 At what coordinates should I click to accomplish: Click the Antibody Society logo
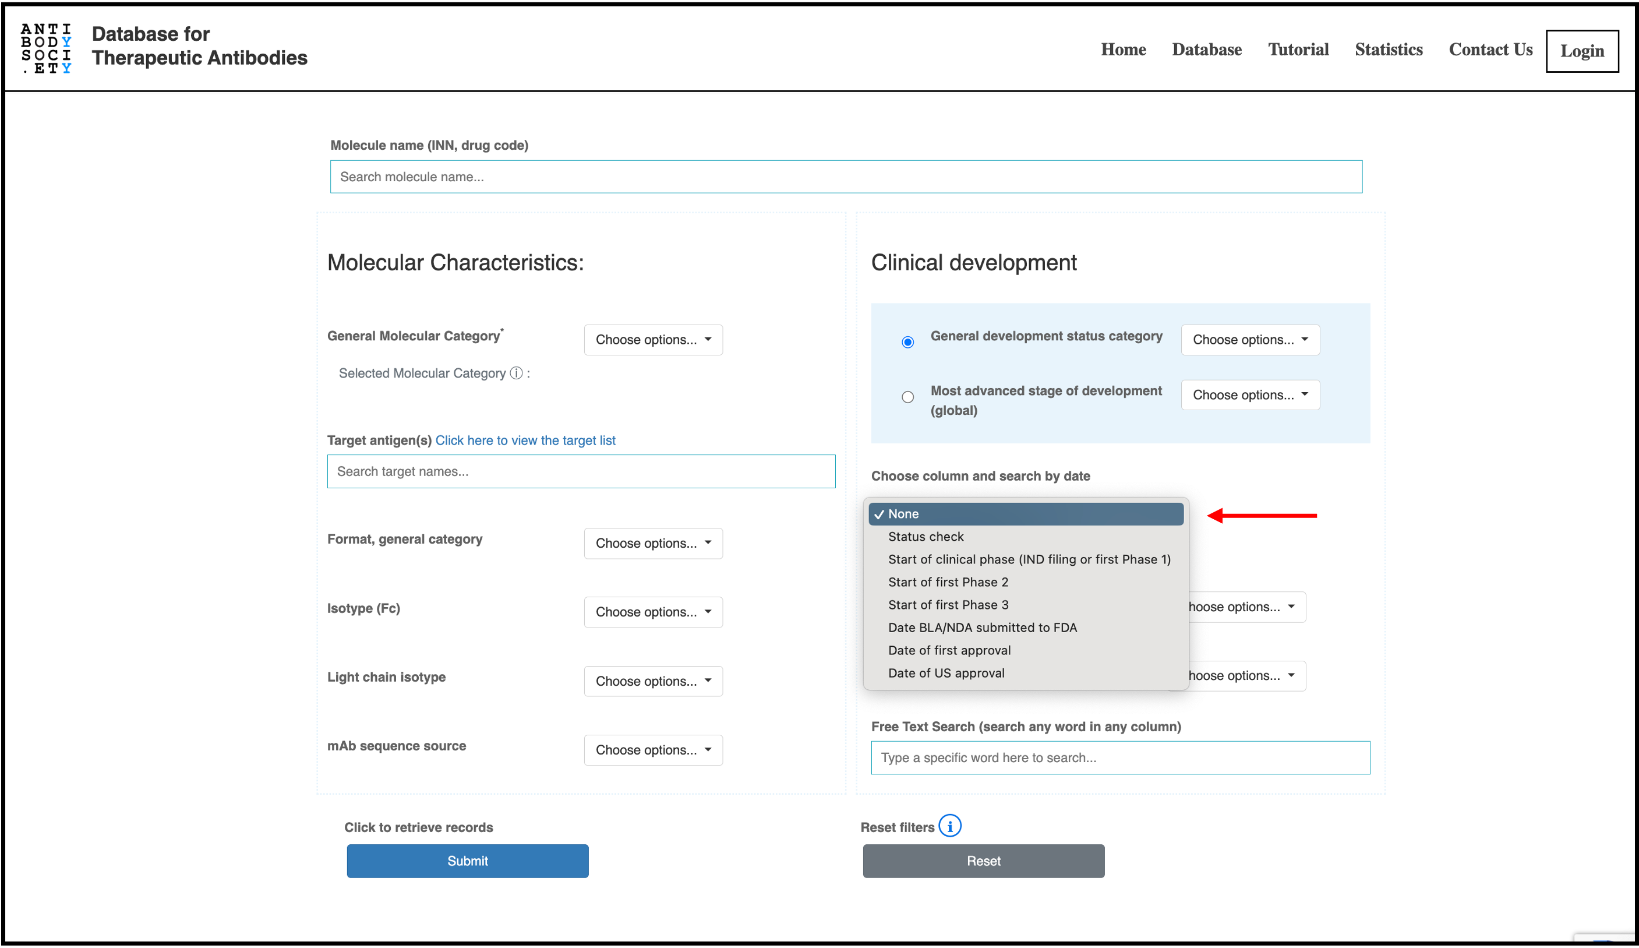pos(45,48)
